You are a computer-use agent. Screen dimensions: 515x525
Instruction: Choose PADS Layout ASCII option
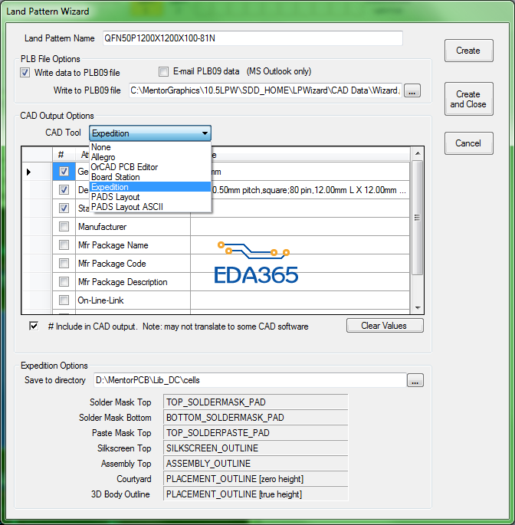click(150, 207)
